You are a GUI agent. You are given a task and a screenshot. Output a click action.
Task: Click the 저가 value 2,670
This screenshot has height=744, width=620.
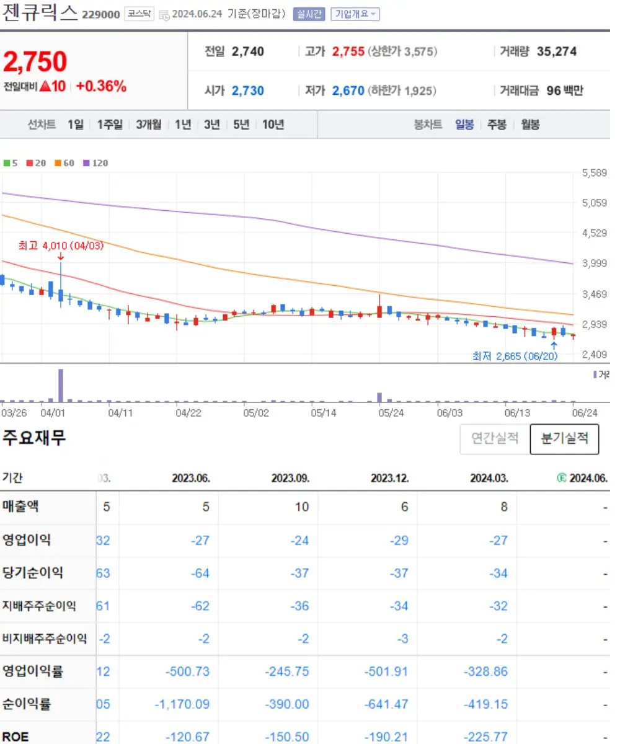[x=348, y=91]
